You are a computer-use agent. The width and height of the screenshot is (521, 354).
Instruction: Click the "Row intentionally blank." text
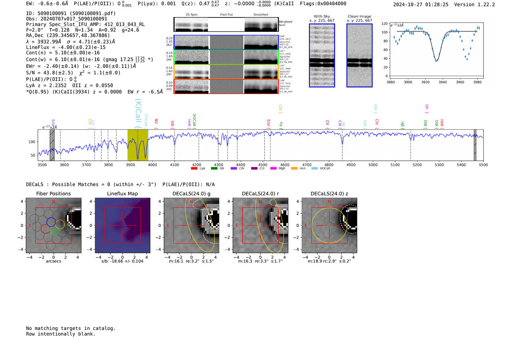point(61,334)
